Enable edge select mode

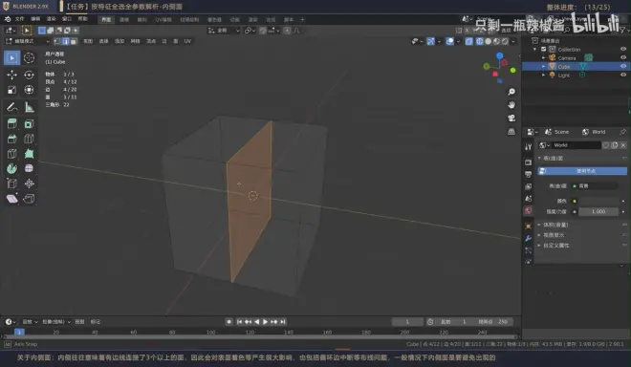point(66,41)
